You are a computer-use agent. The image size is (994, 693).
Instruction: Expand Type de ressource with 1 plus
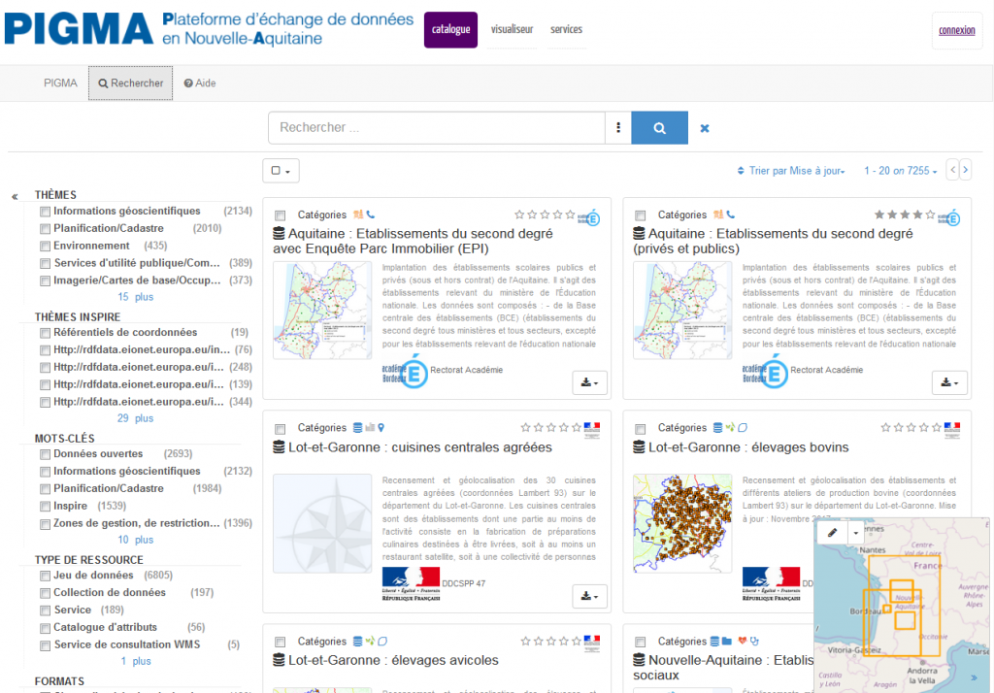pos(136,661)
